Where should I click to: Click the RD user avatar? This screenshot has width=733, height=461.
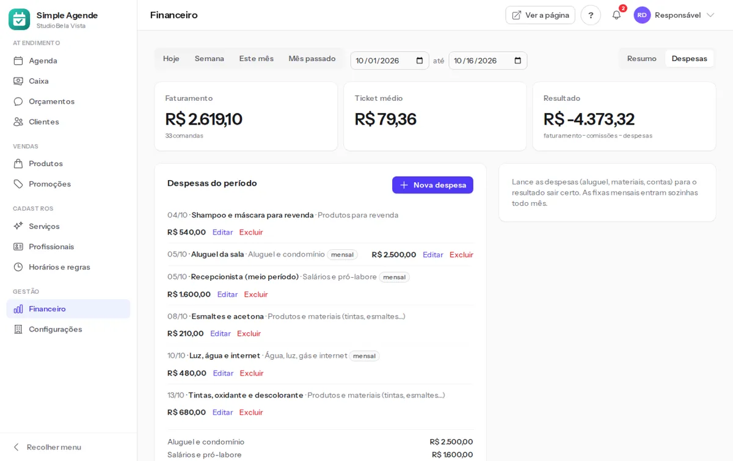click(x=642, y=15)
